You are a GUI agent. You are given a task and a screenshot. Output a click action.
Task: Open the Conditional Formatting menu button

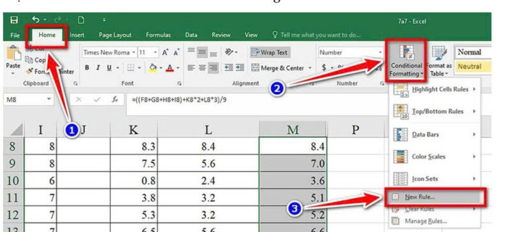(x=406, y=61)
